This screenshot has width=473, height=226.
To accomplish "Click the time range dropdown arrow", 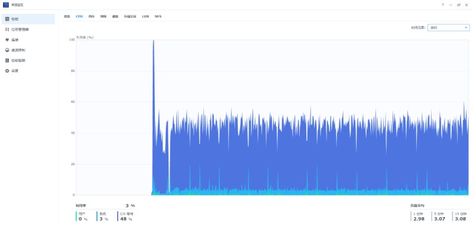I will pyautogui.click(x=466, y=28).
